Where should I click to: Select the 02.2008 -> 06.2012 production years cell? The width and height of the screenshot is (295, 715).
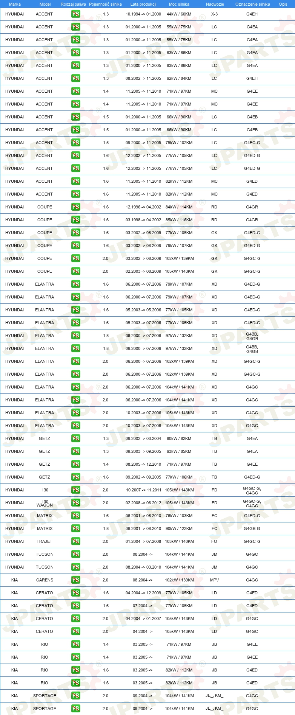click(143, 503)
